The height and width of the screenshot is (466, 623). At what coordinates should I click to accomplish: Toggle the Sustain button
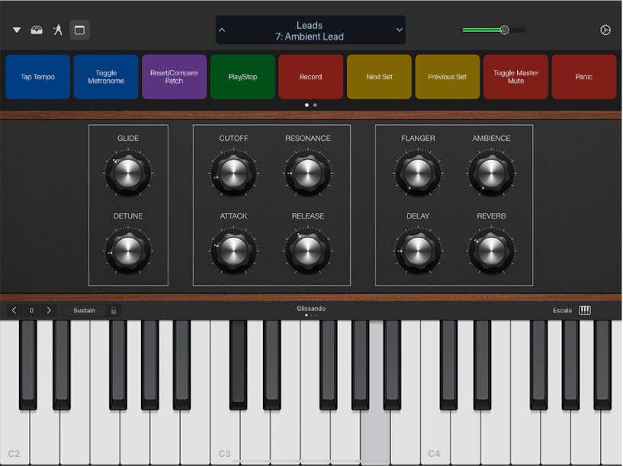click(x=84, y=310)
